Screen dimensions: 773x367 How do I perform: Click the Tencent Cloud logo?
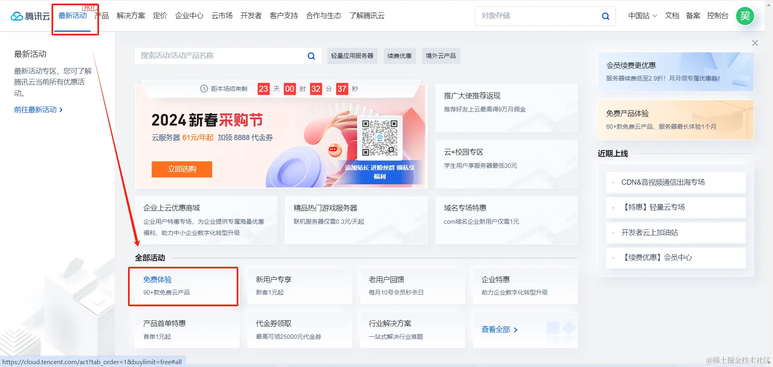click(30, 16)
